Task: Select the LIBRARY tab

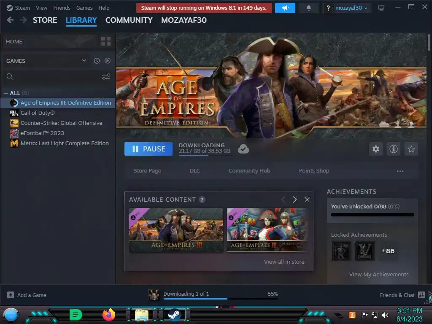Action: (x=81, y=20)
